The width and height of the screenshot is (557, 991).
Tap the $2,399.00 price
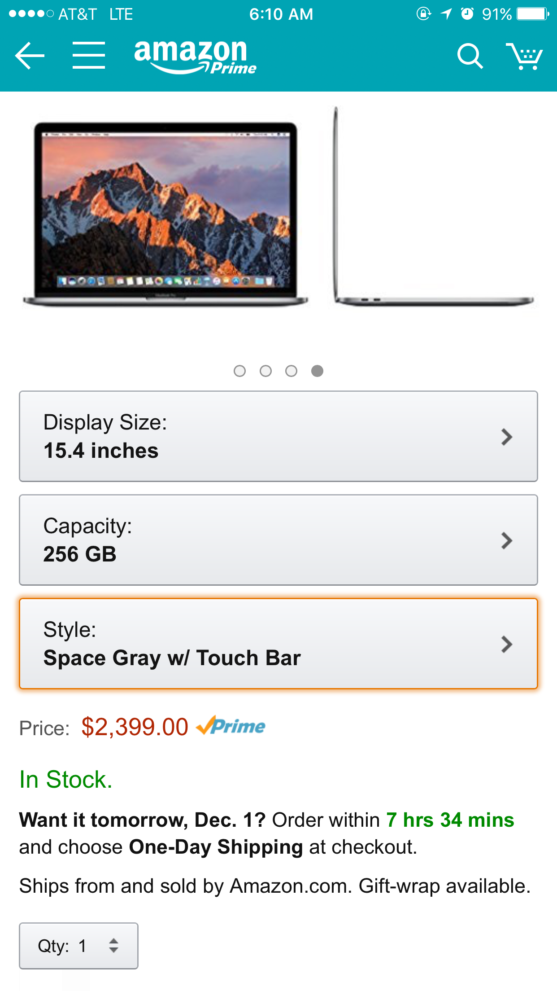[x=135, y=727]
